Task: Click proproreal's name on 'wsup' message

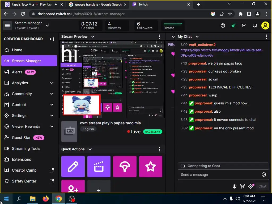Action: (198, 95)
